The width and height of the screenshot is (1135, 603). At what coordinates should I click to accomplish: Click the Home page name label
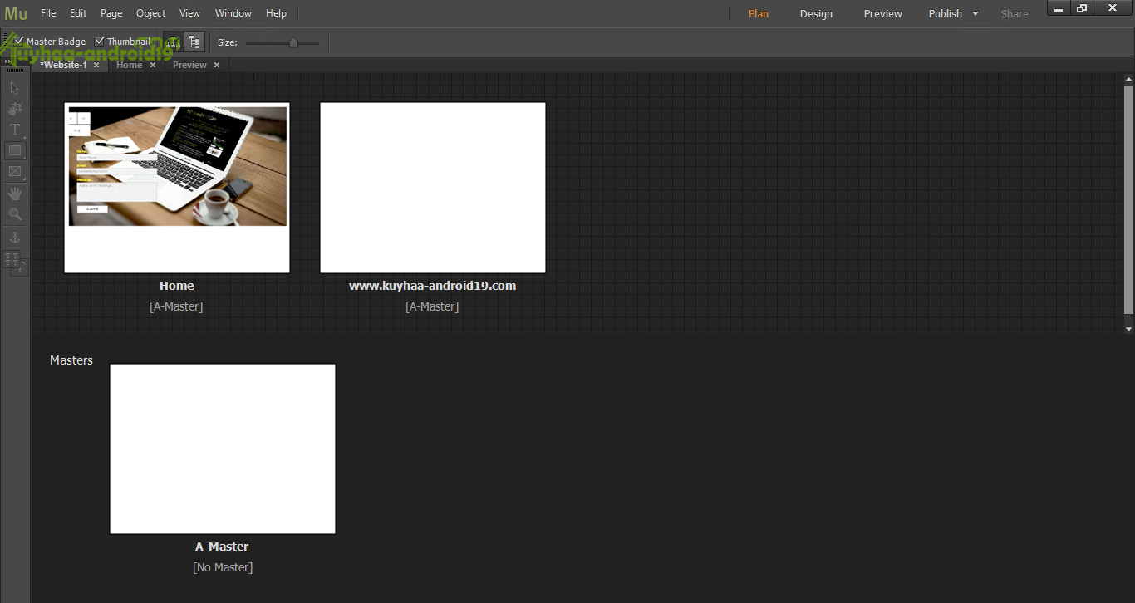[177, 286]
